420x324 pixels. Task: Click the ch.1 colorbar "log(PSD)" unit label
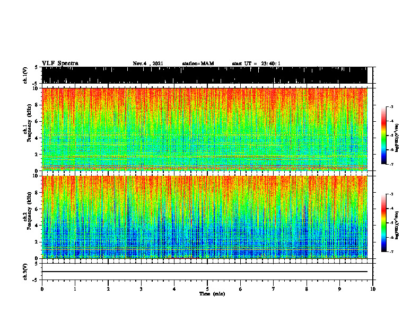coord(397,138)
